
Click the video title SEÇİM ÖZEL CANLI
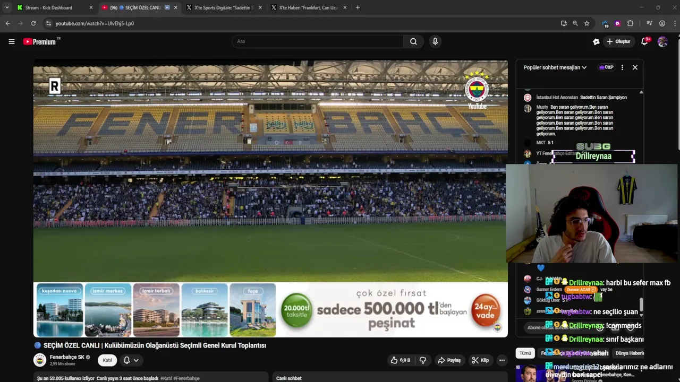point(155,345)
